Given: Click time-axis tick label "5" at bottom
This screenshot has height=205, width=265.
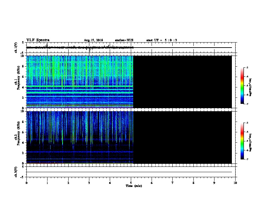Looking at the screenshot, I should click(x=131, y=183).
